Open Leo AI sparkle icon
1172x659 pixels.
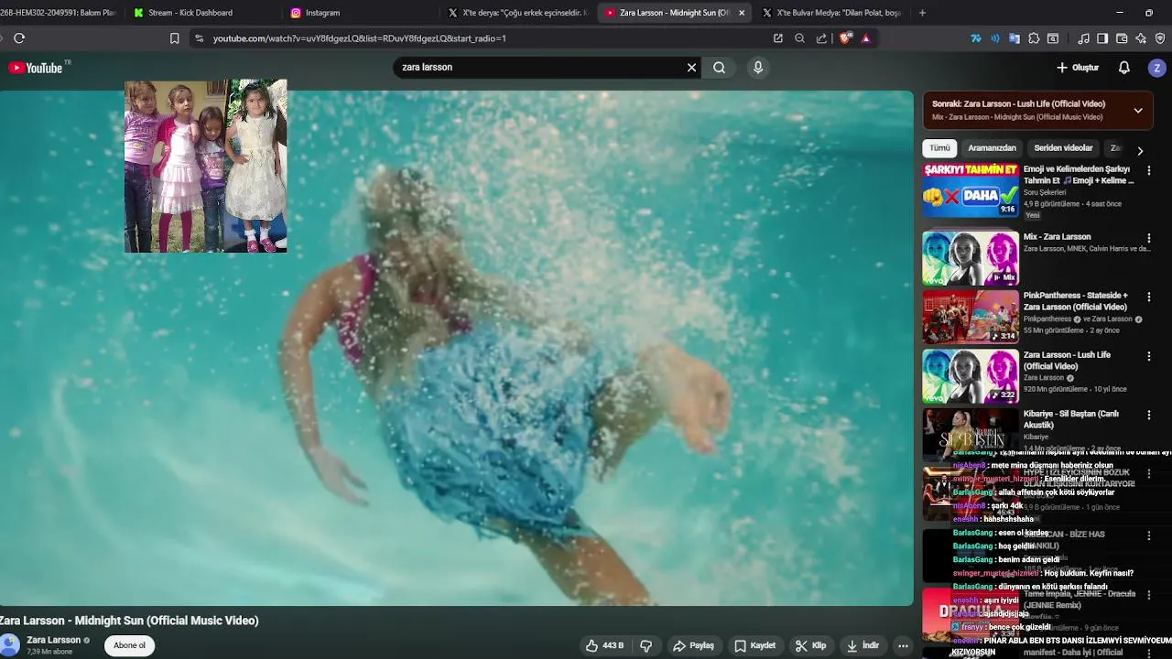pyautogui.click(x=1141, y=38)
